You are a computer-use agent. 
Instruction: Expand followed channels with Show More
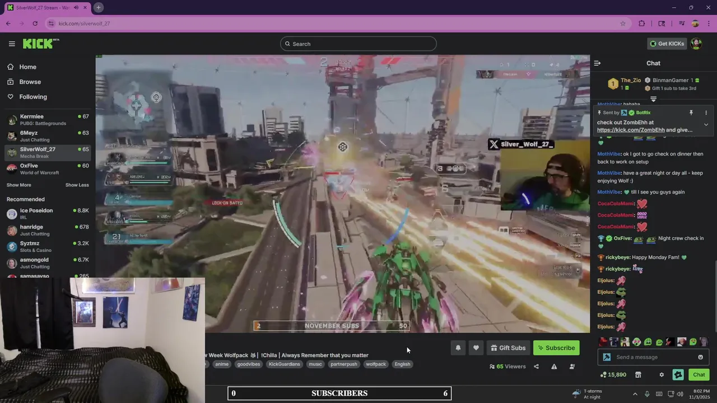point(18,185)
